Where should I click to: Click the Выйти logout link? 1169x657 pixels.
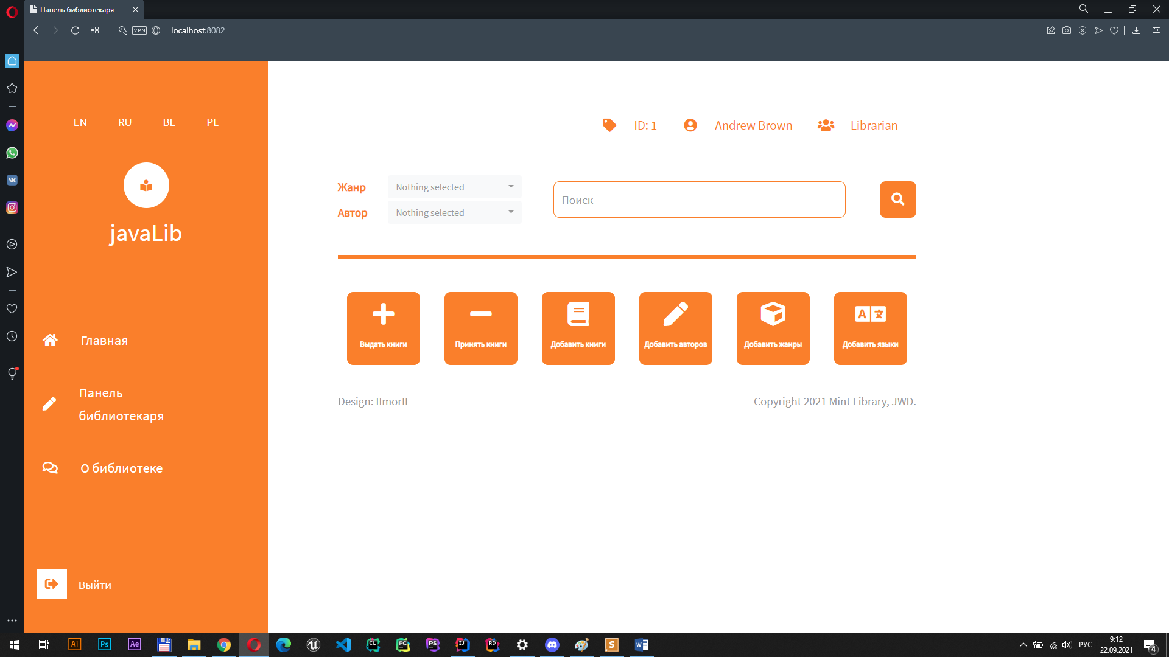[x=95, y=585]
